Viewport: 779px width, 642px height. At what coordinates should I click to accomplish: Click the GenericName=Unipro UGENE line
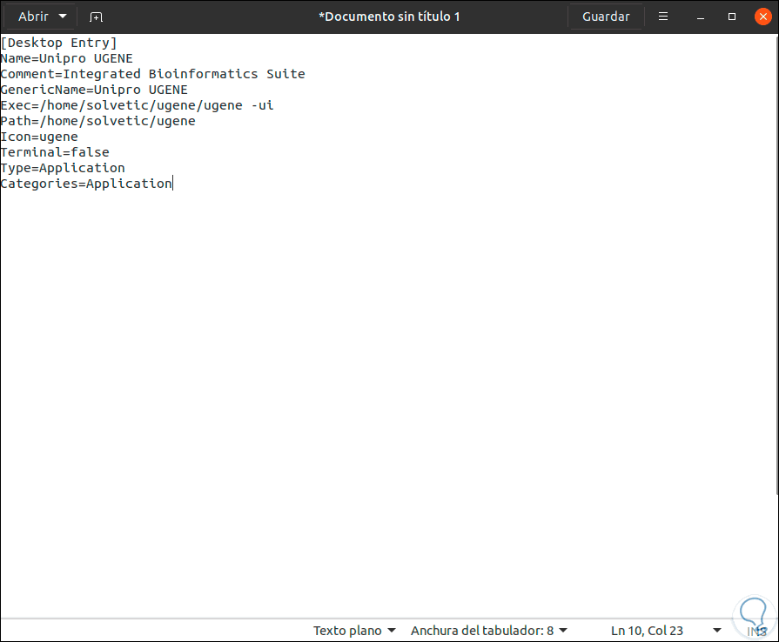click(x=94, y=90)
